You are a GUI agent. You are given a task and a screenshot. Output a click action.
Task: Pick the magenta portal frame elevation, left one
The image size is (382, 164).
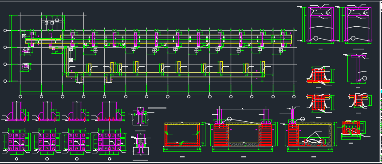tap(321, 24)
